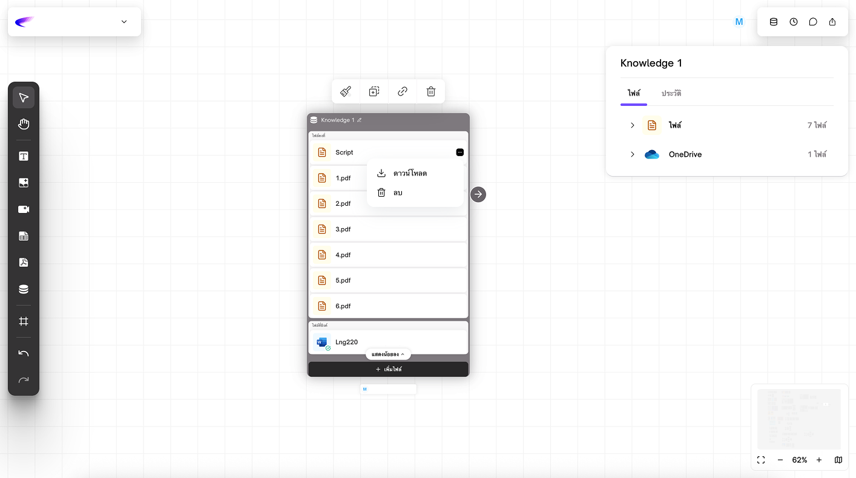Click the video camera tool

(24, 209)
